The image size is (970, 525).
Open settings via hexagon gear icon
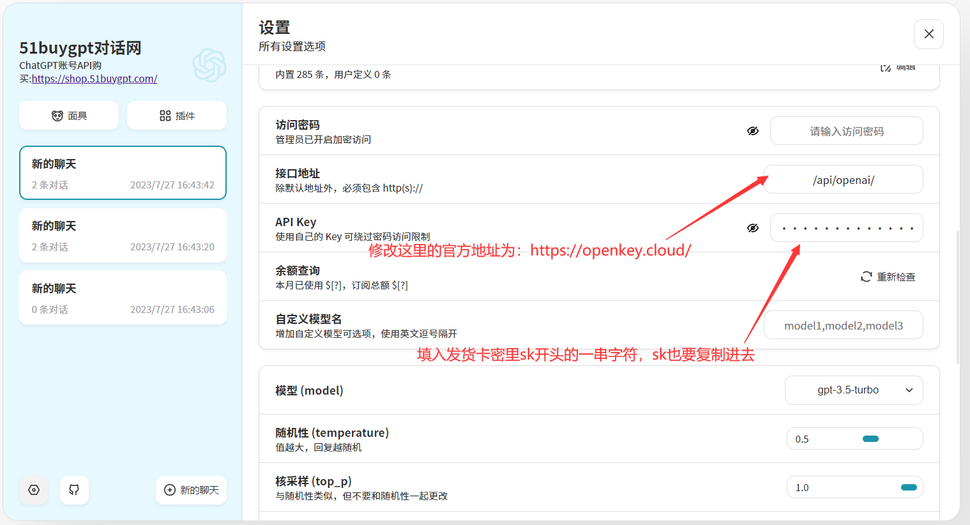(x=34, y=490)
